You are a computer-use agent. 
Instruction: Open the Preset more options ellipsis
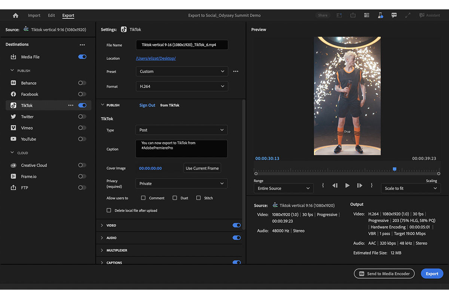coord(236,71)
